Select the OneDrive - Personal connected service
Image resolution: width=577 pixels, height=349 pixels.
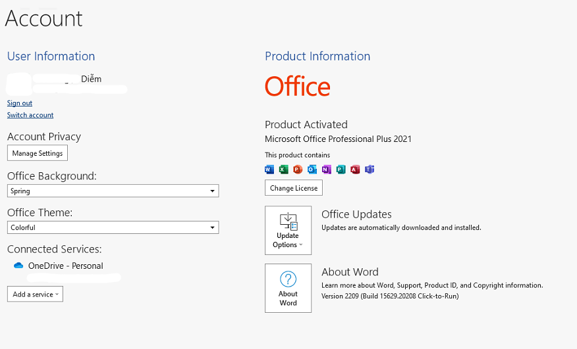65,266
